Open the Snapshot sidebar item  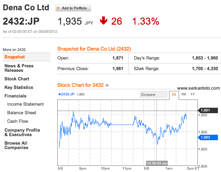(27, 57)
